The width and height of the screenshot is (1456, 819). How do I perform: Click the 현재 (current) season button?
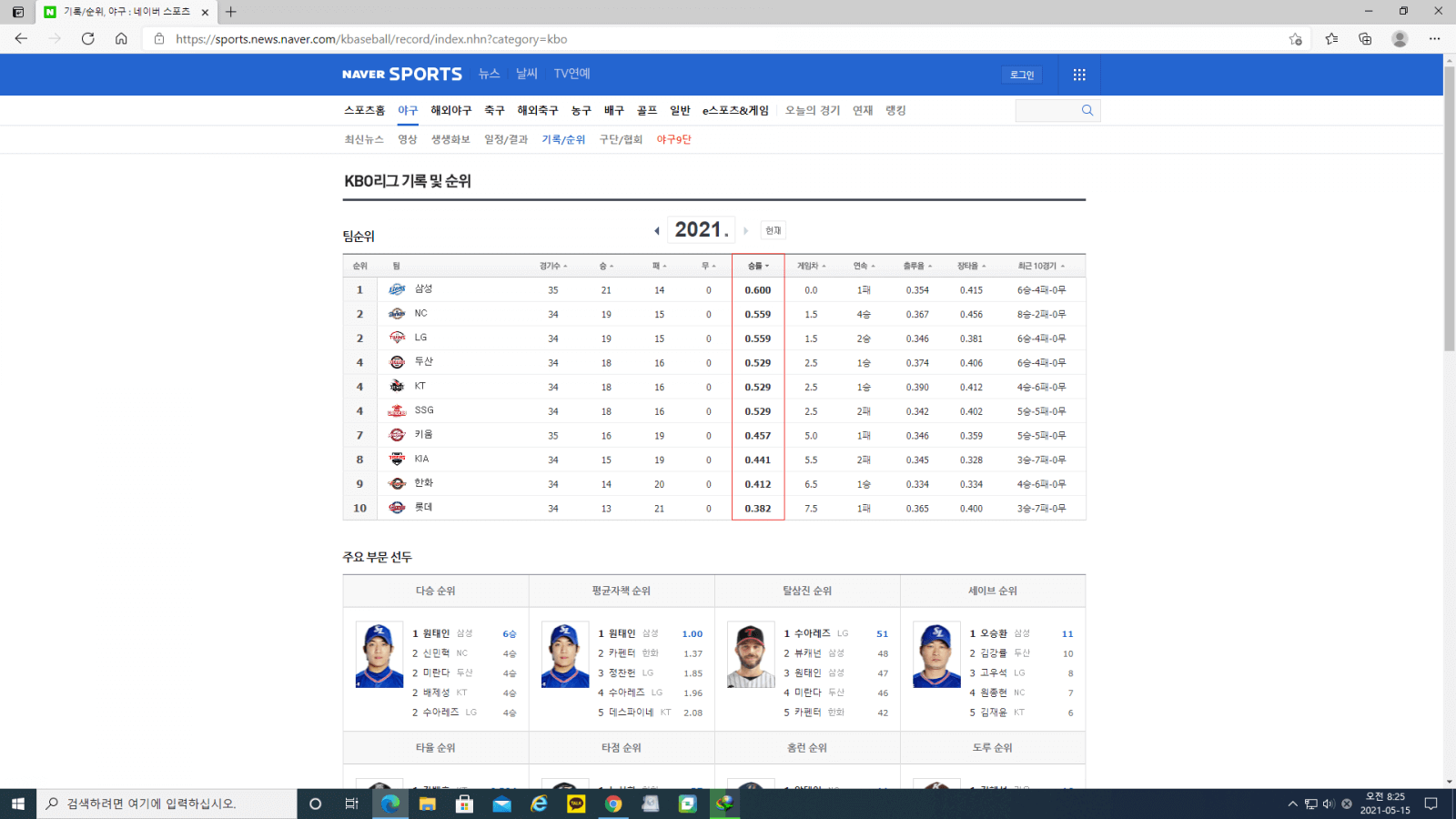pos(773,230)
